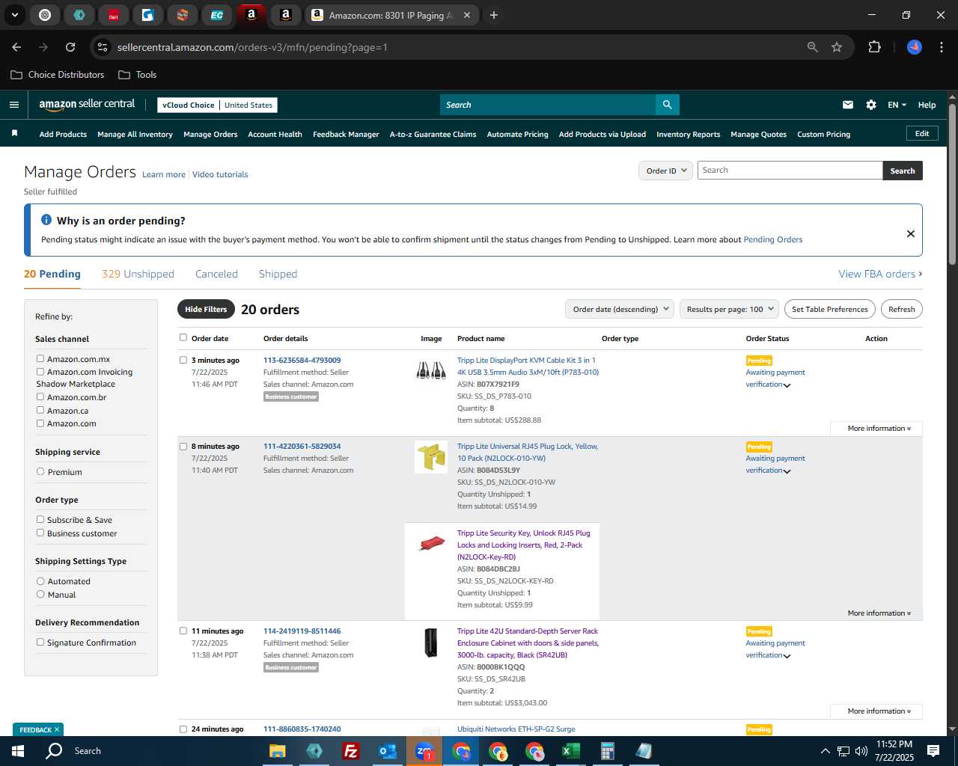Open the Results per page dropdown
Screen dimensions: 958x766
(730, 309)
